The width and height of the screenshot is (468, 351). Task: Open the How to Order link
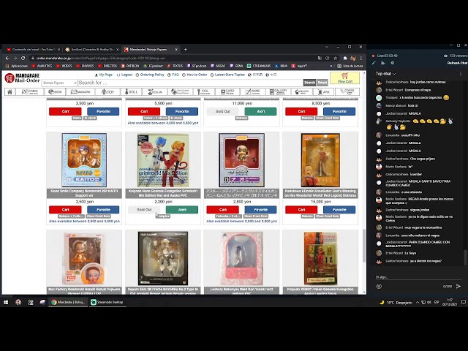coord(195,75)
